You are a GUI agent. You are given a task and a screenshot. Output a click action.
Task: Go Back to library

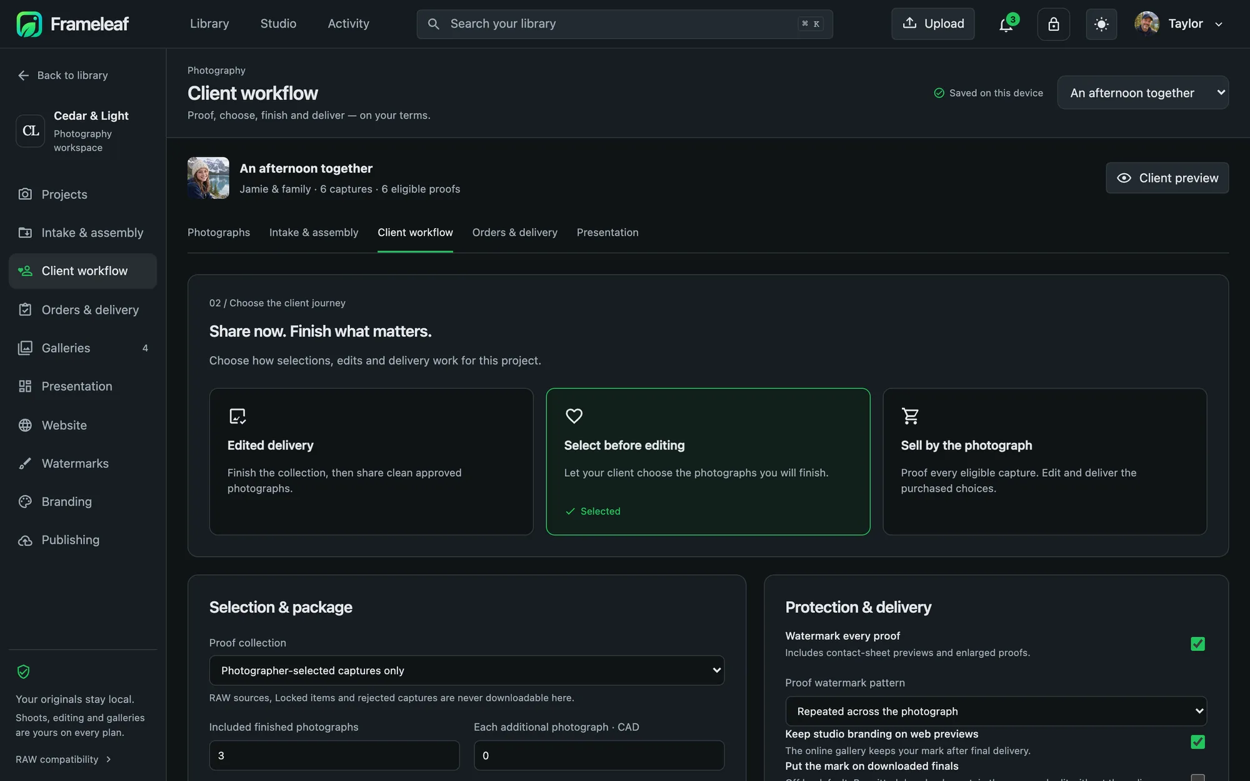(62, 75)
